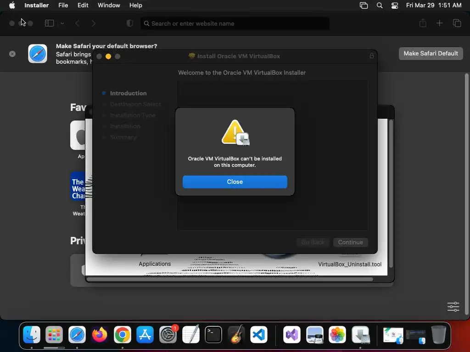470x352 pixels.
Task: Click the Safari page vertical scrollbar
Action: 466,194
